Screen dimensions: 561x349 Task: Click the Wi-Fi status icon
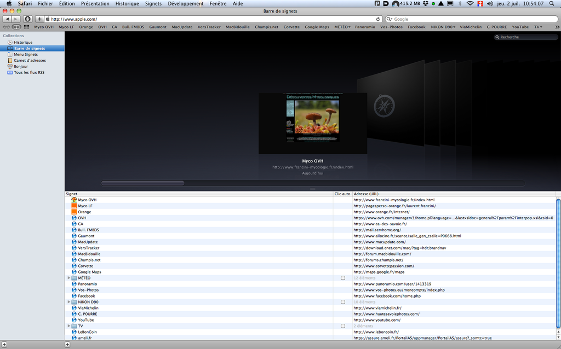470,4
